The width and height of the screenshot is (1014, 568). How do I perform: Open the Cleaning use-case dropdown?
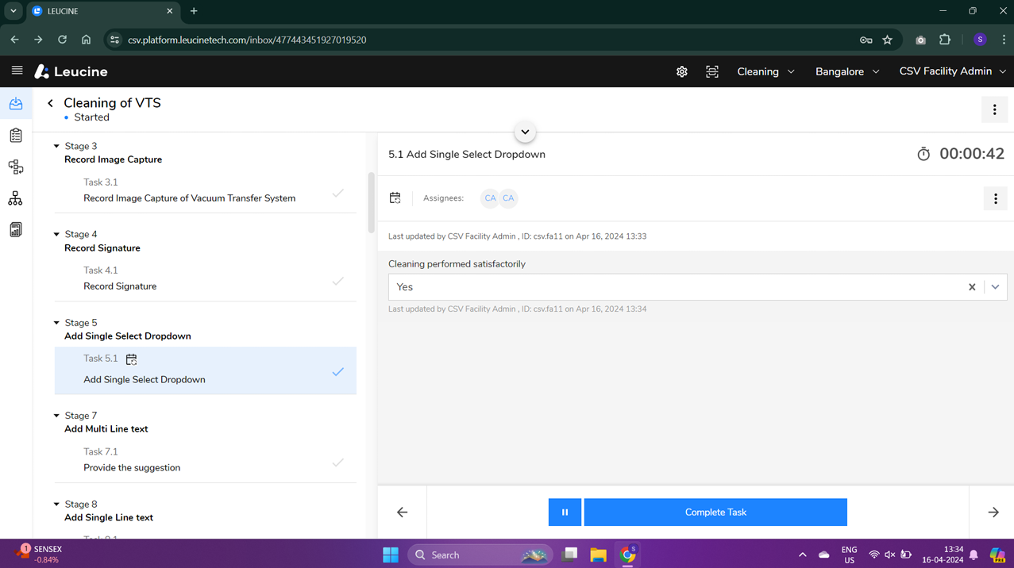pos(765,71)
